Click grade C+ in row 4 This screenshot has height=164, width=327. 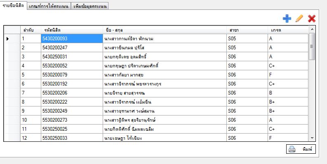pos(288,66)
